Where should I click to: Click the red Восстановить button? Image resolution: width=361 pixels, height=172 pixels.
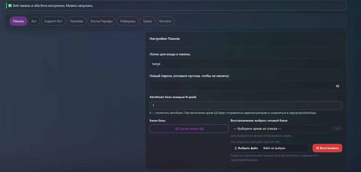(327, 148)
